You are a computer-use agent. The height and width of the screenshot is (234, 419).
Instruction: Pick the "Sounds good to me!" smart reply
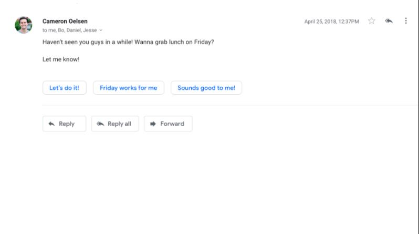tap(206, 88)
